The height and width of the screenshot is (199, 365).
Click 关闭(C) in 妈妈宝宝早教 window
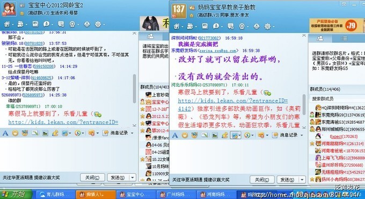click(262, 180)
